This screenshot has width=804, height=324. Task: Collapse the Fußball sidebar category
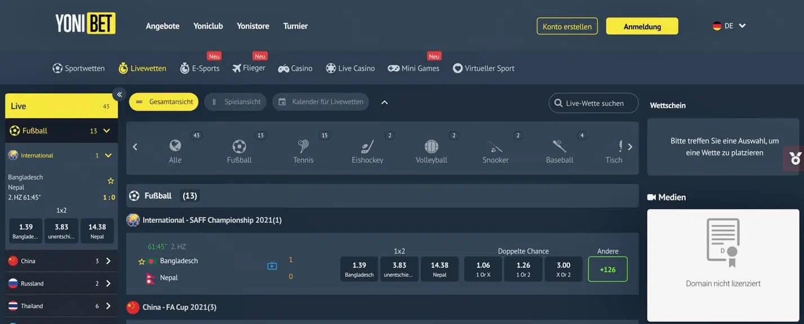[106, 130]
